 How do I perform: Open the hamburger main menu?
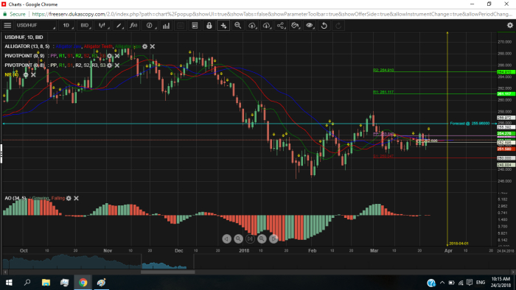point(7,25)
